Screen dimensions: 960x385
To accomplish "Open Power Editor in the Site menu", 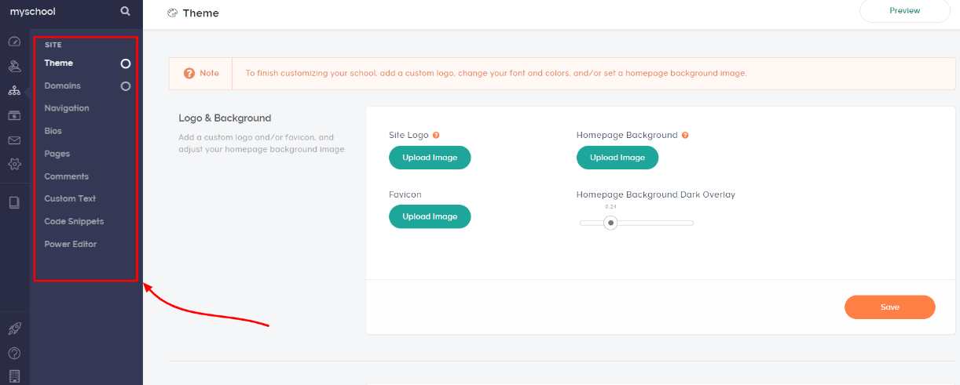I will pos(71,244).
